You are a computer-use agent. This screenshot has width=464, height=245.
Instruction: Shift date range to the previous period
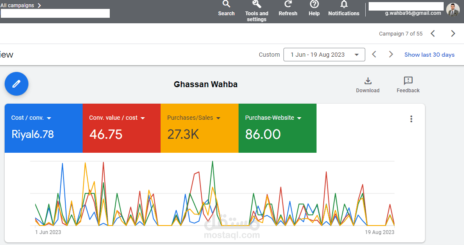click(x=374, y=54)
